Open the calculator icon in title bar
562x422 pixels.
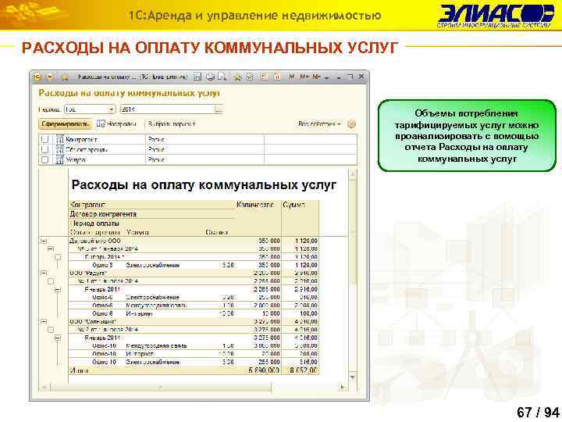pos(265,77)
